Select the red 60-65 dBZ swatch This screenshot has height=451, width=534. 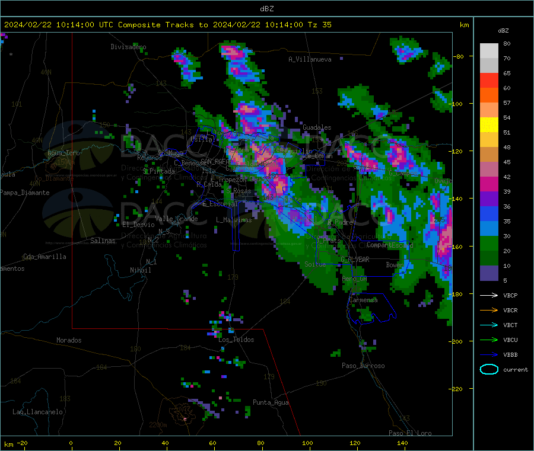[x=489, y=80]
